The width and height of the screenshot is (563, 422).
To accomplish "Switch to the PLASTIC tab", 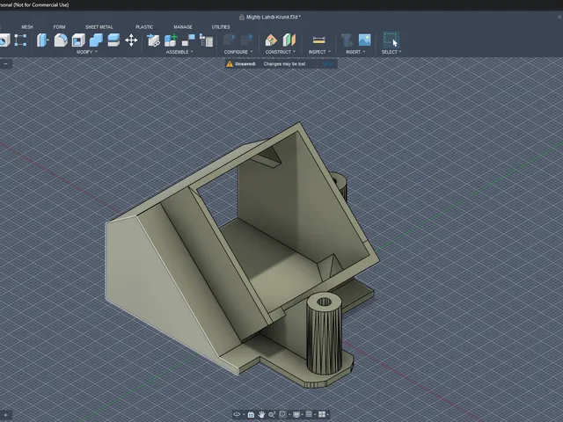I will (x=144, y=27).
